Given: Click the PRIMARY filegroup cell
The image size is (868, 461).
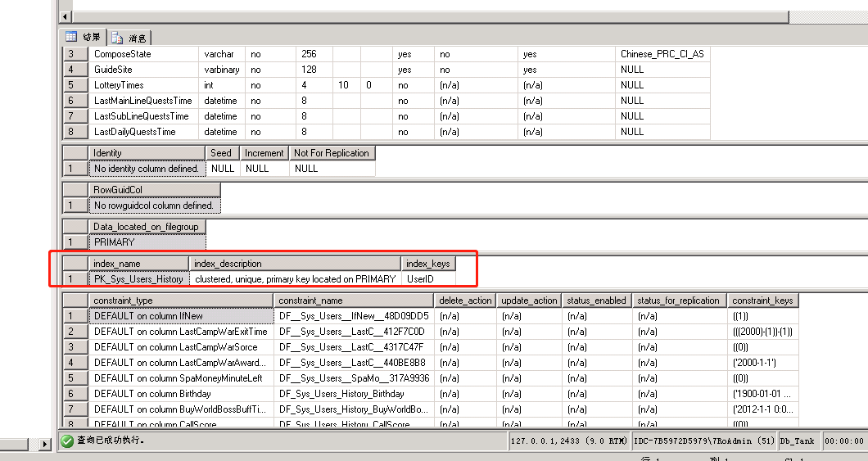Looking at the screenshot, I should coord(147,242).
